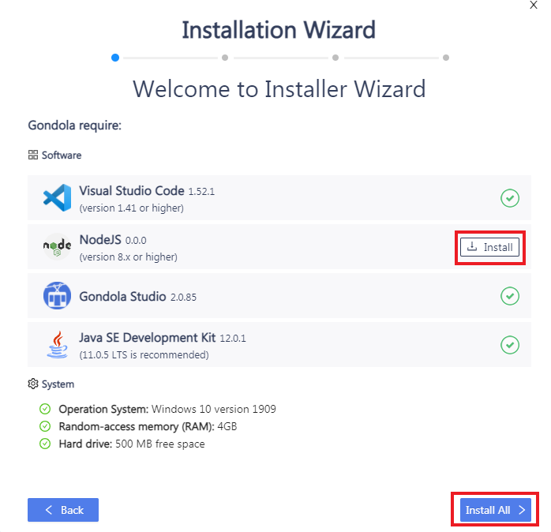The image size is (551, 532).
Task: Click the right chevron on Install All
Action: 522,510
